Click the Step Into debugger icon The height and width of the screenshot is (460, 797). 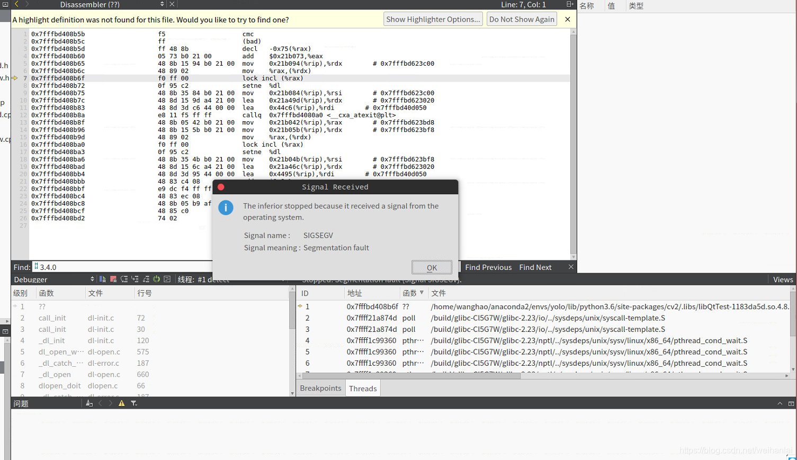pyautogui.click(x=135, y=279)
